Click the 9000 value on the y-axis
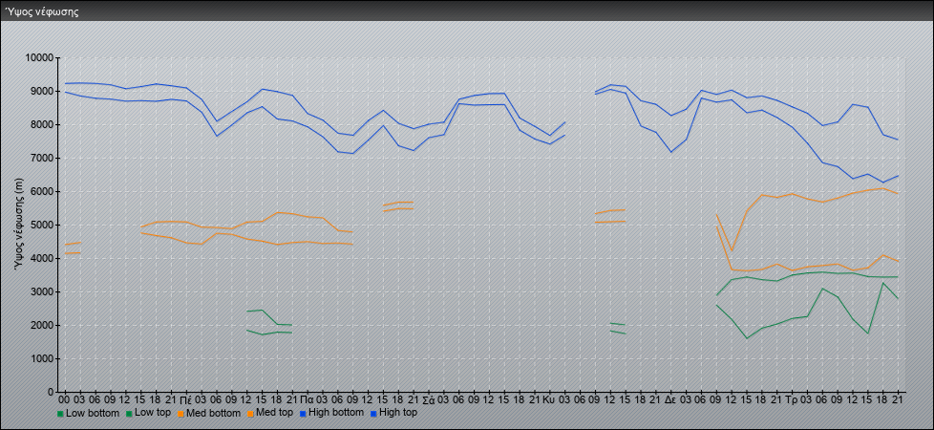This screenshot has height=430, width=934. point(42,91)
